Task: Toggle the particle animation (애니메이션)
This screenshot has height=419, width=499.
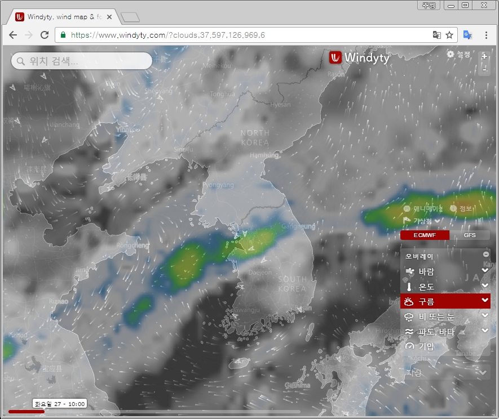Action: [x=423, y=208]
